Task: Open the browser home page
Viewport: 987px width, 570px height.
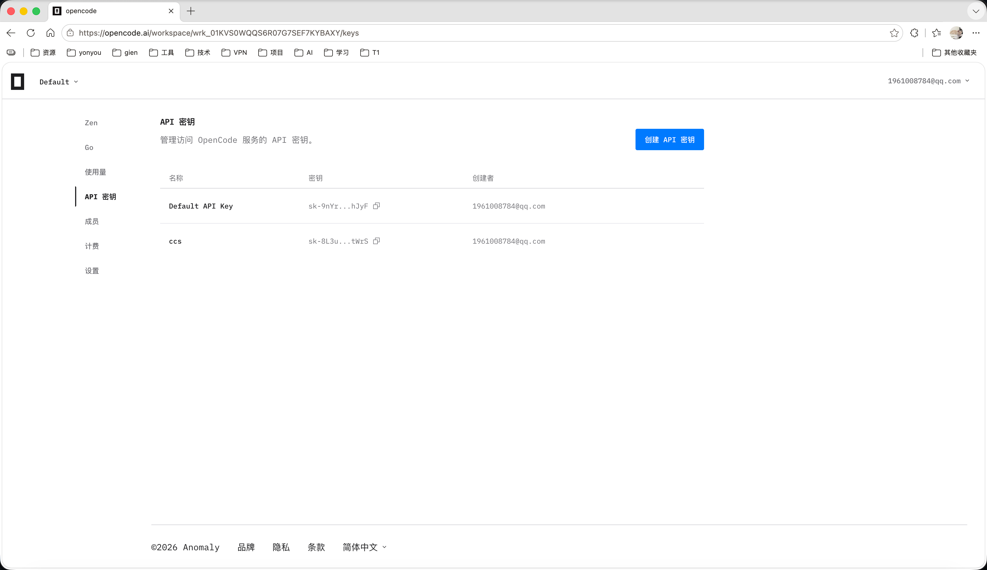Action: pyautogui.click(x=50, y=33)
